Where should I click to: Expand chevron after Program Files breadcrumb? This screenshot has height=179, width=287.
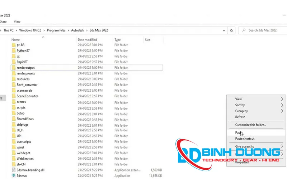pyautogui.click(x=68, y=30)
